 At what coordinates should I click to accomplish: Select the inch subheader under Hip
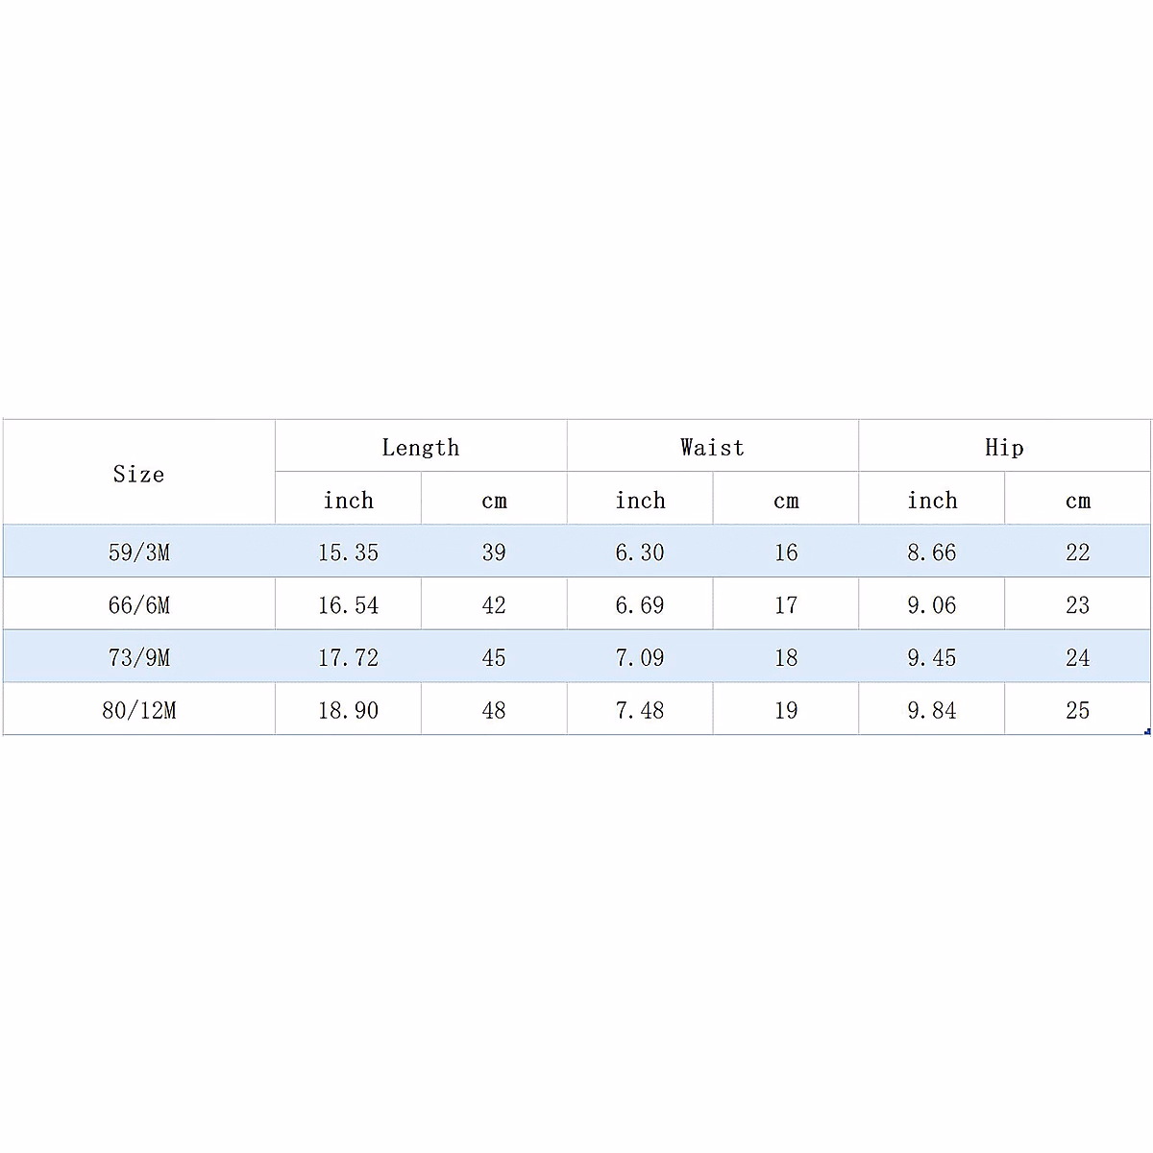pos(932,500)
